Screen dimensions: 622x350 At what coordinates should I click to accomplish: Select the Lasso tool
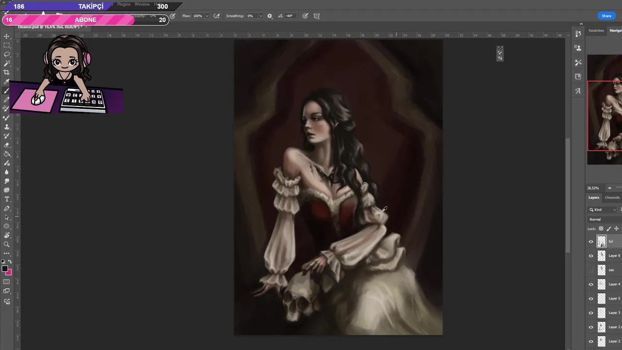pyautogui.click(x=7, y=54)
